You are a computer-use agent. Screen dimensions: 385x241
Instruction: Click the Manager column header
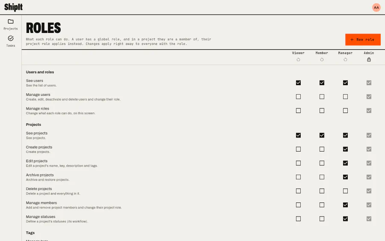click(345, 53)
